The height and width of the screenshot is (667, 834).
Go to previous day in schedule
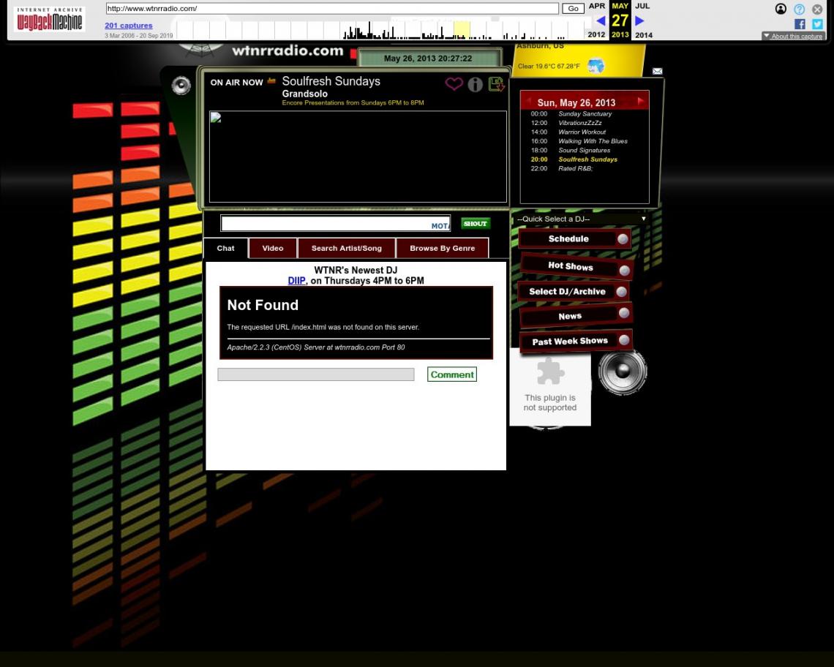528,100
